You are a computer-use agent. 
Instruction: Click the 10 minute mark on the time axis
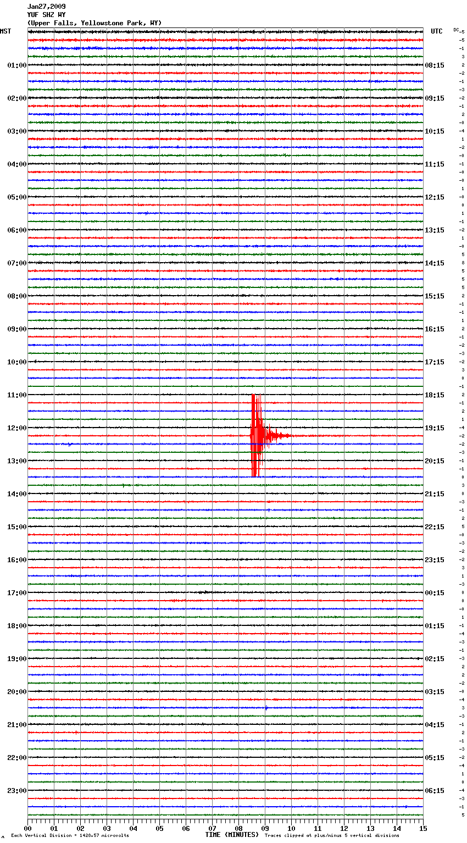[x=291, y=828]
